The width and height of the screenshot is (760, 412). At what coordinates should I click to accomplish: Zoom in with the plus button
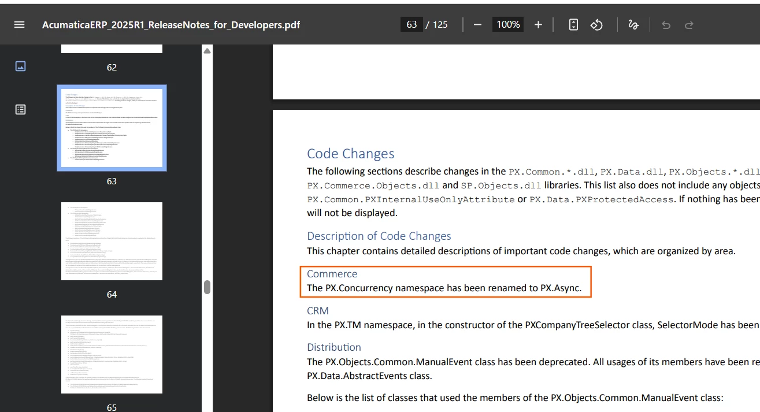538,24
